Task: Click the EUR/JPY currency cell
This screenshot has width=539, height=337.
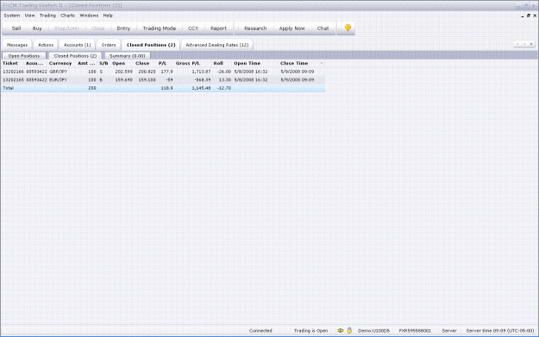Action: 59,79
